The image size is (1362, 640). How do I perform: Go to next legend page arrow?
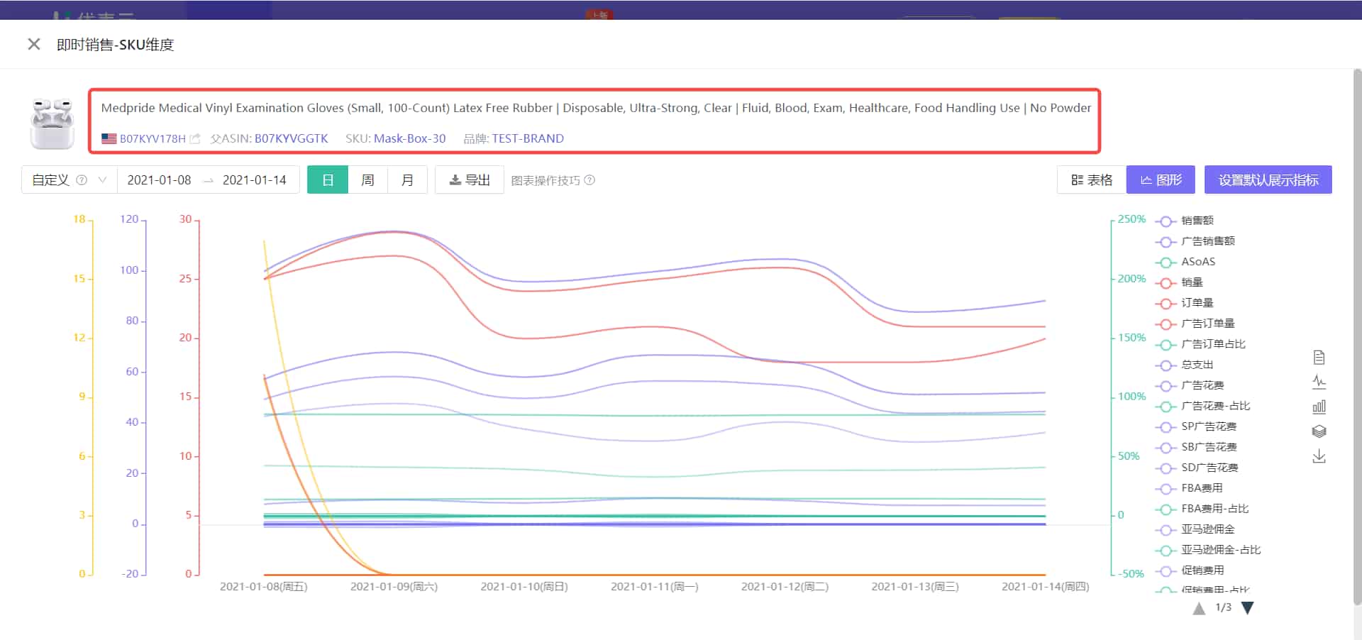(1248, 608)
